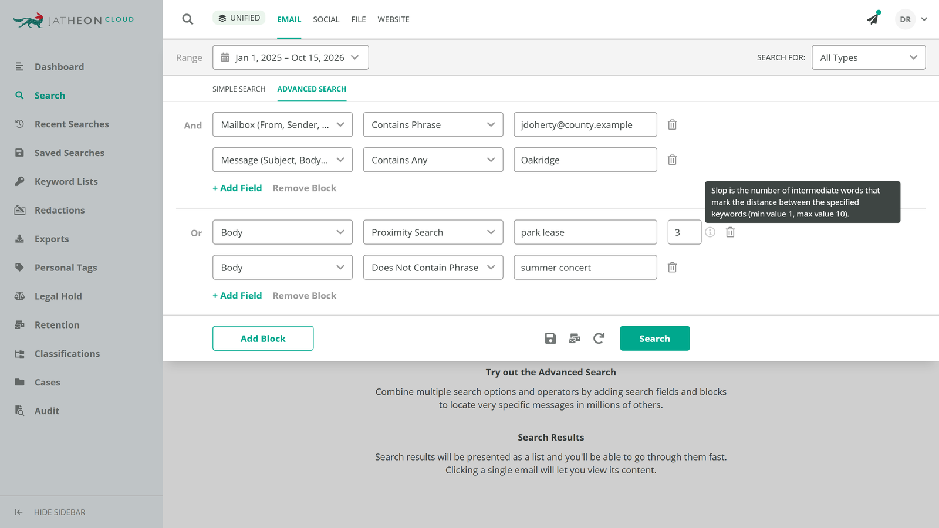Image resolution: width=939 pixels, height=528 pixels.
Task: Open Classifications section
Action: (67, 354)
